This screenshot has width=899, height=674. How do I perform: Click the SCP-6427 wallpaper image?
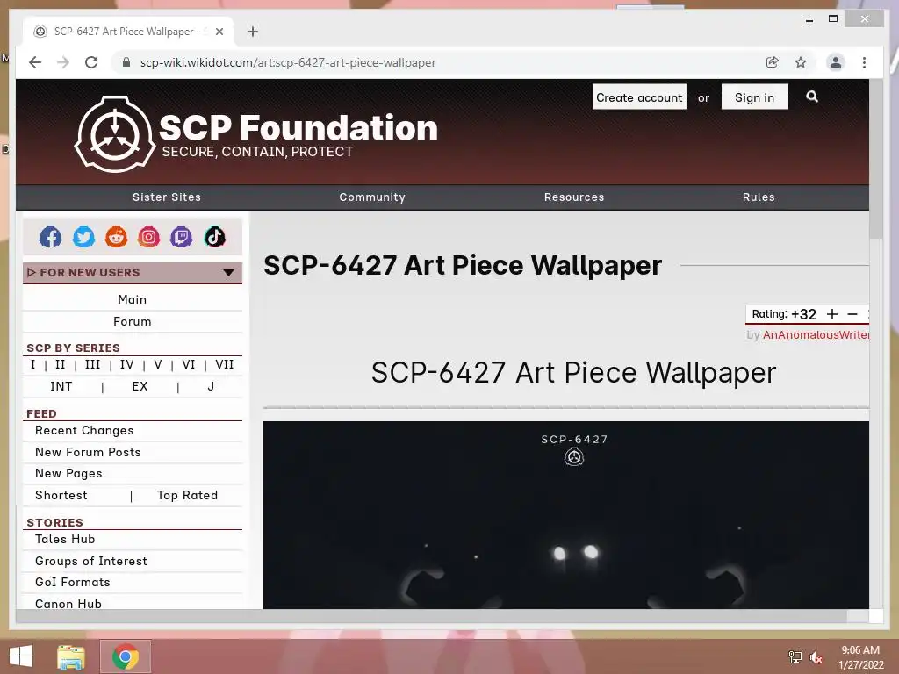565,515
